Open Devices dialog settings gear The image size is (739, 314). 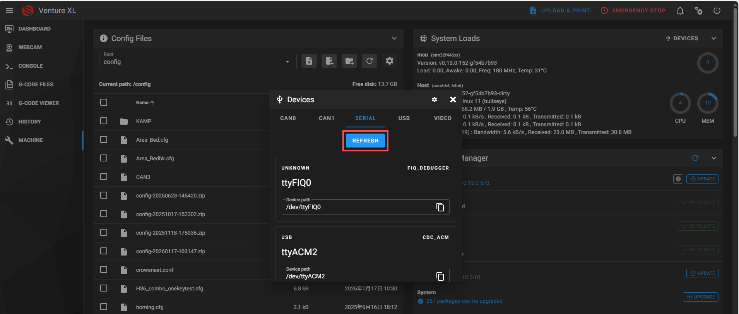435,100
